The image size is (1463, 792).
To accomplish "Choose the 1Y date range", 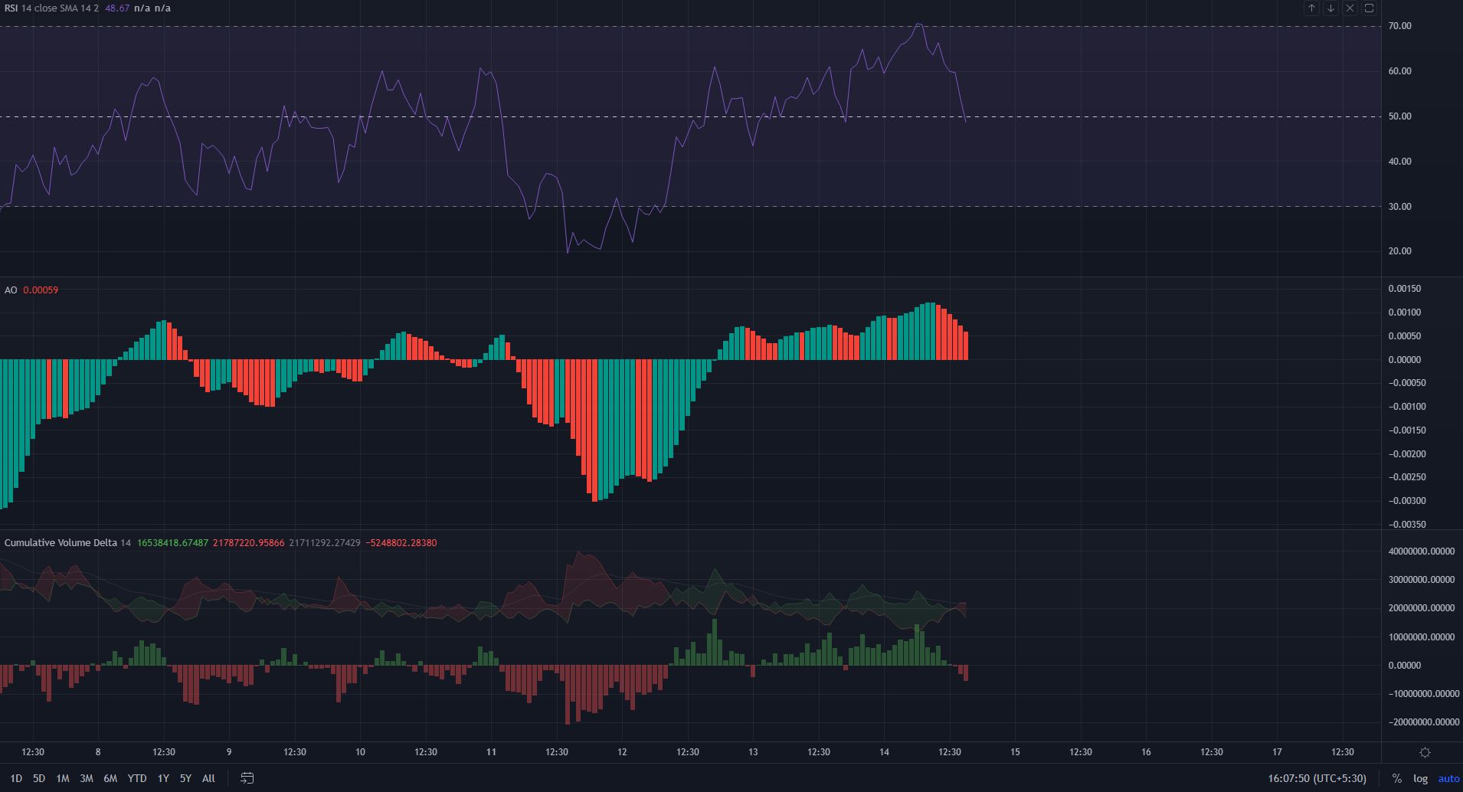I will pyautogui.click(x=163, y=778).
